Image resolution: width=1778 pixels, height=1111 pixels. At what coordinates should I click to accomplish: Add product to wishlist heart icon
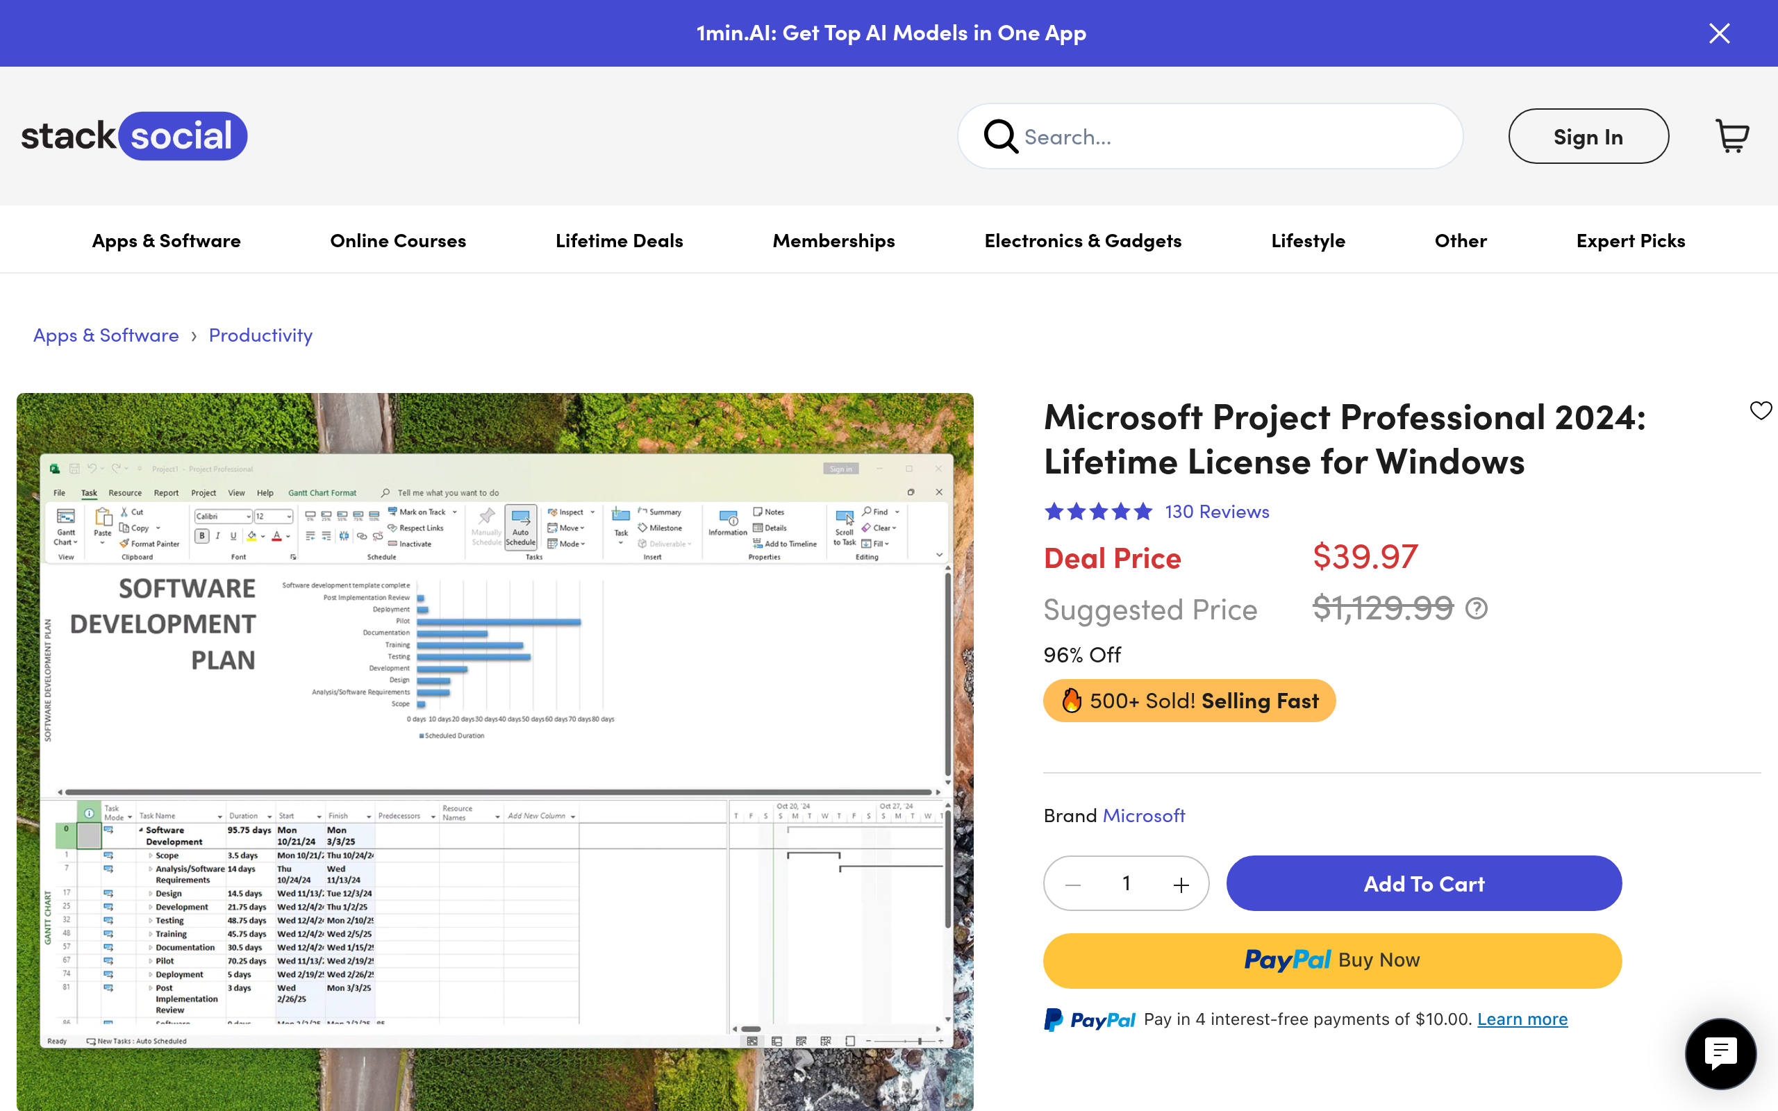pyautogui.click(x=1760, y=410)
